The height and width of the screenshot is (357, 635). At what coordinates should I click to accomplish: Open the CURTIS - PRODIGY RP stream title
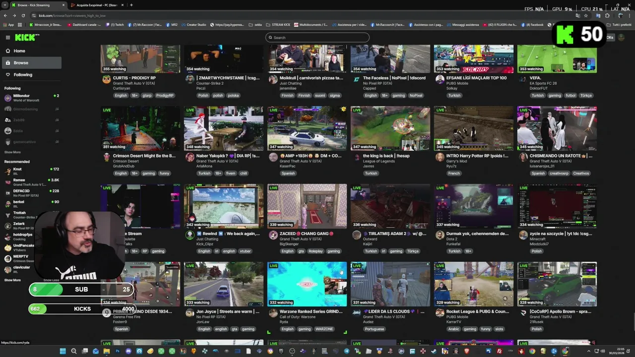click(134, 78)
